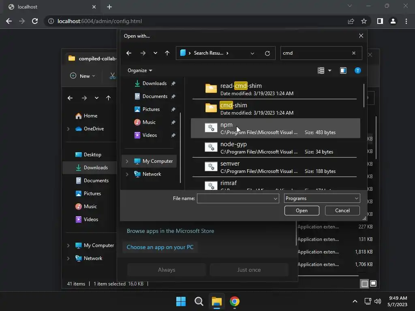
Task: Open Chrome three-dot menu
Action: click(406, 21)
